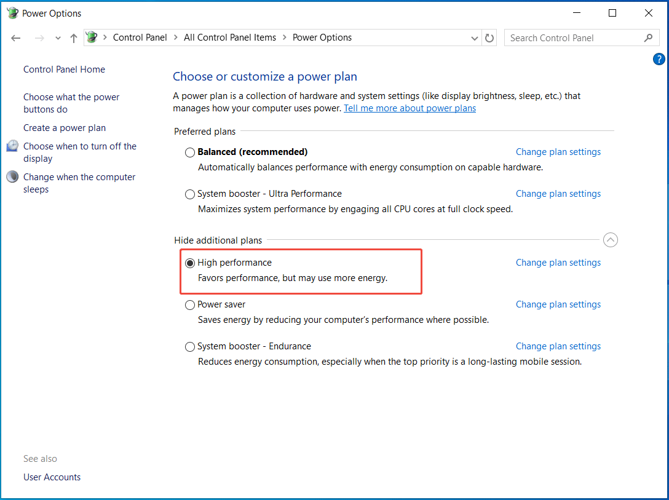This screenshot has height=500, width=669.
Task: Click the 'Choose or customize a power plan' heading
Action: point(265,76)
